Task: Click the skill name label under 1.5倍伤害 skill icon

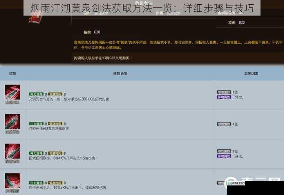Action: click(x=13, y=161)
